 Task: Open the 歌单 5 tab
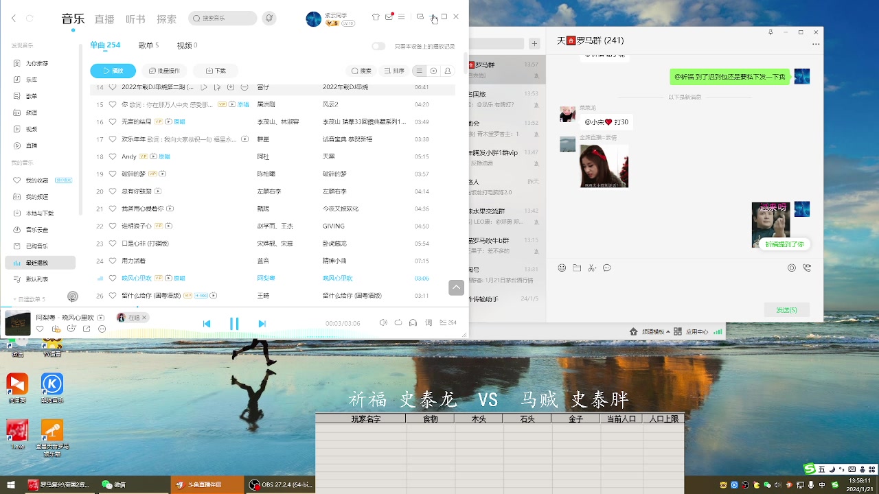[x=148, y=45]
